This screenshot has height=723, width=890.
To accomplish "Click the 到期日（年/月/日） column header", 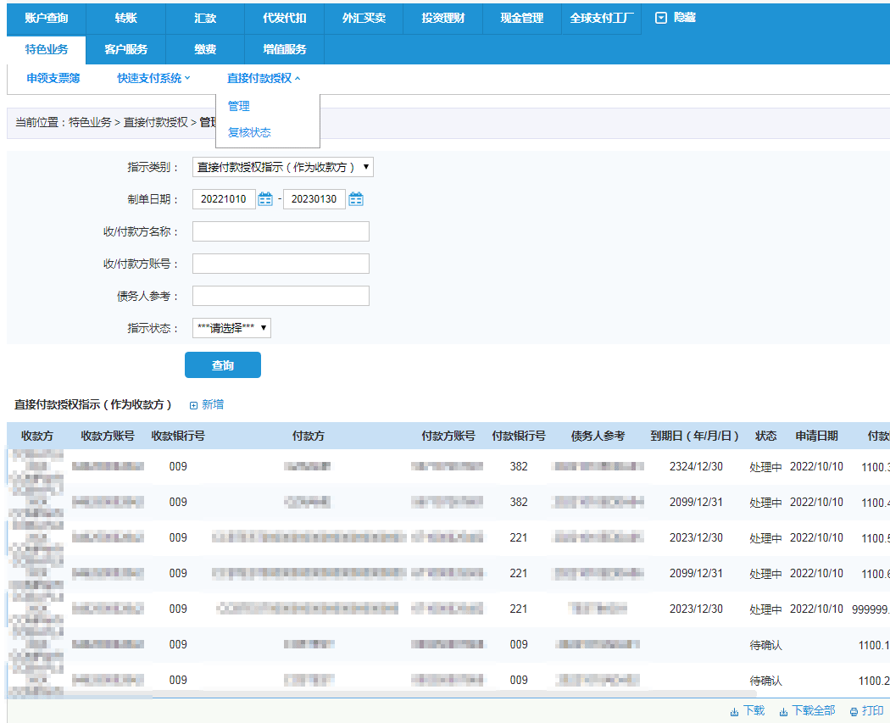I will (695, 436).
